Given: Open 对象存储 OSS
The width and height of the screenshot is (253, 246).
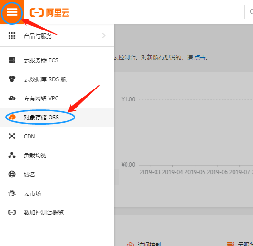Looking at the screenshot, I should click(41, 118).
